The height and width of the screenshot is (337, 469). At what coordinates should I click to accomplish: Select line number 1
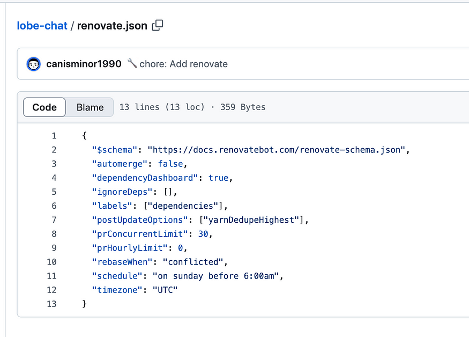pos(54,136)
